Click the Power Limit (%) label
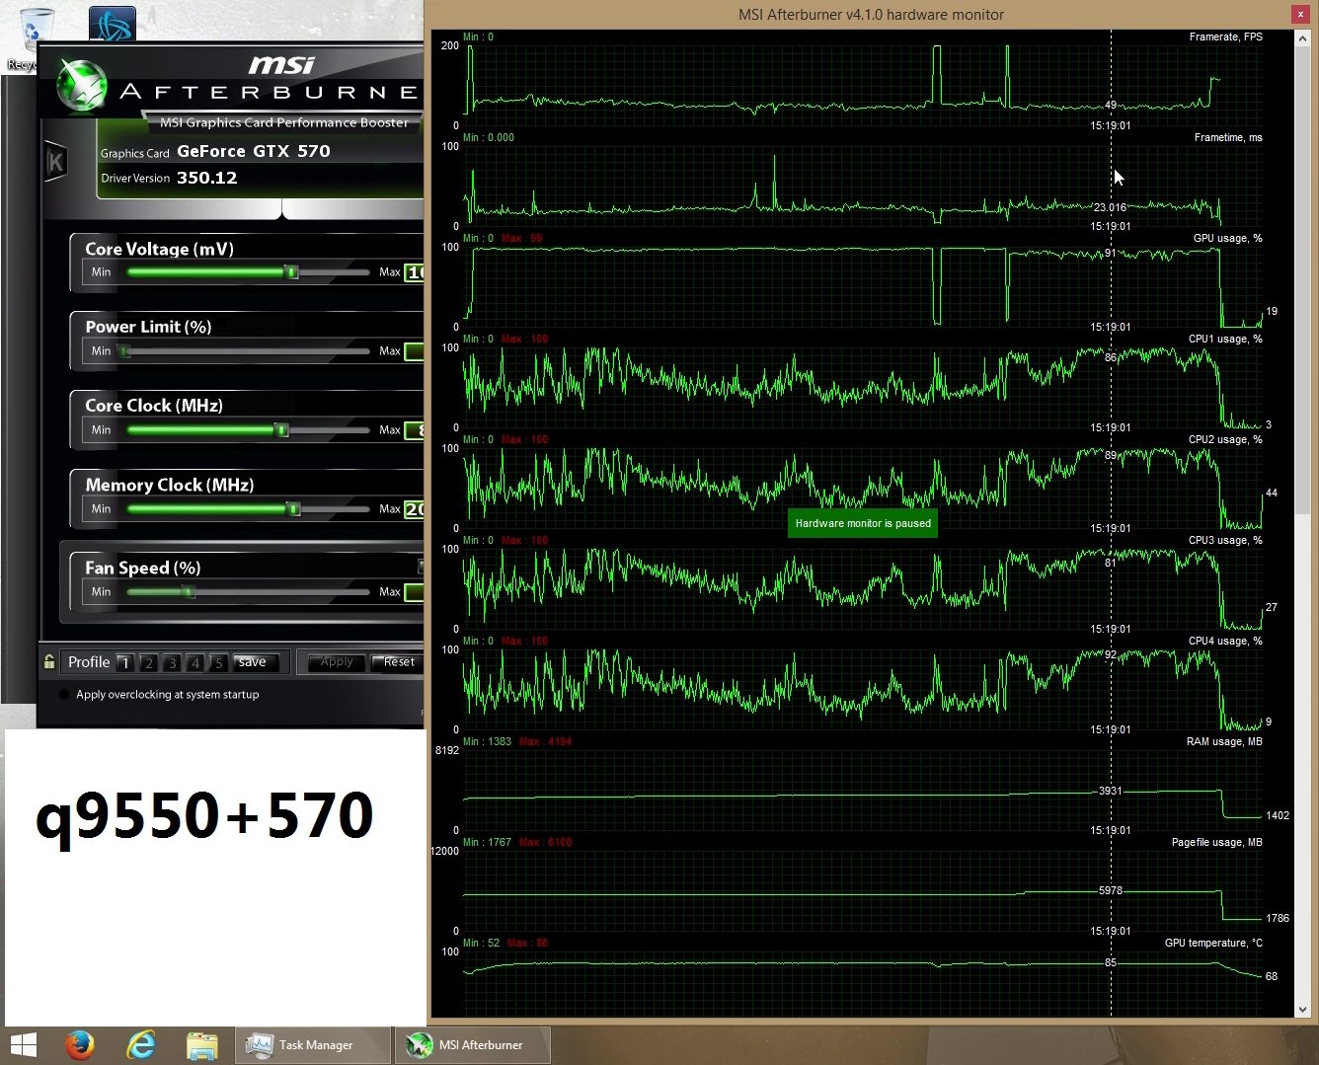The image size is (1319, 1065). [148, 328]
